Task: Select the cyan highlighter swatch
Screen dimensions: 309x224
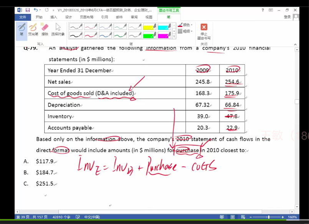Action: (164, 27)
